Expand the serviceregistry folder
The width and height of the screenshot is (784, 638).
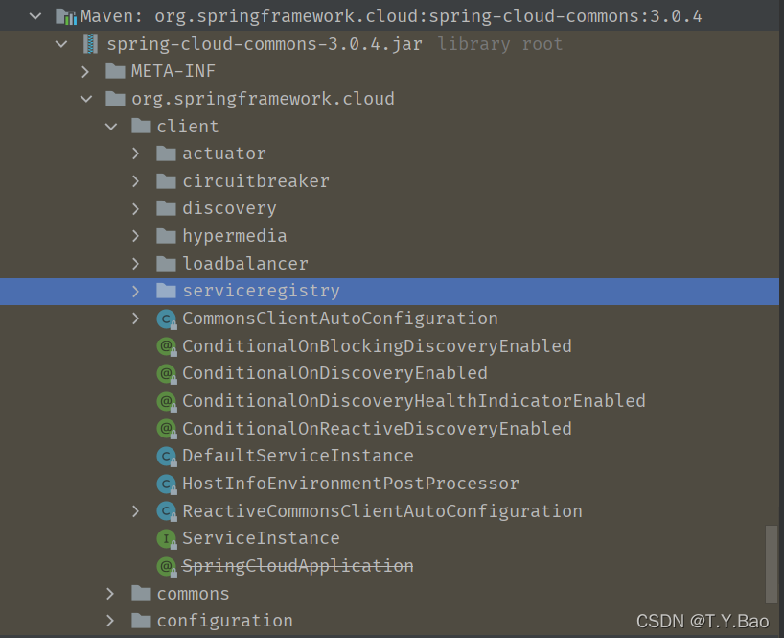click(135, 291)
